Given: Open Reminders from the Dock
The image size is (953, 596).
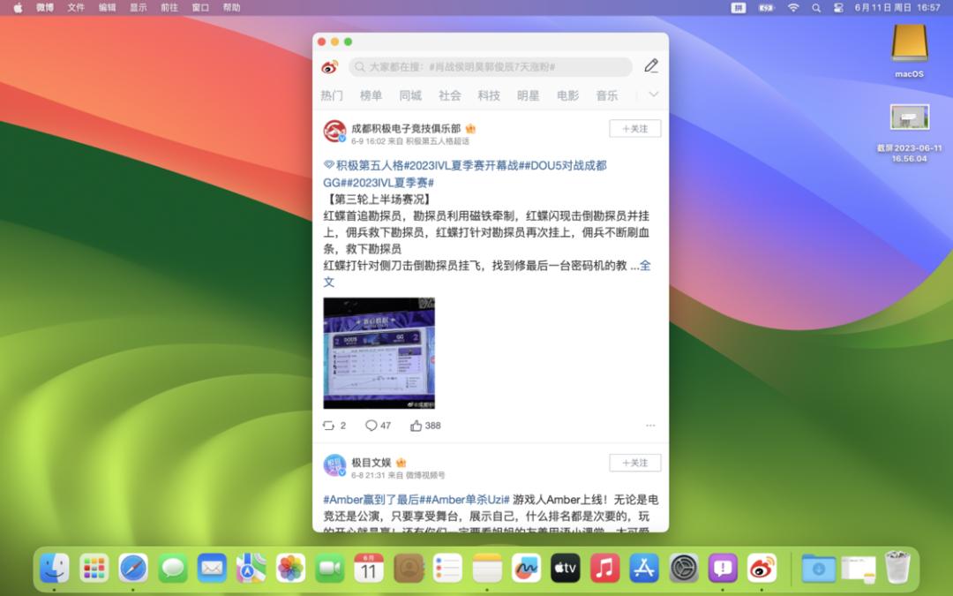Looking at the screenshot, I should click(x=447, y=568).
